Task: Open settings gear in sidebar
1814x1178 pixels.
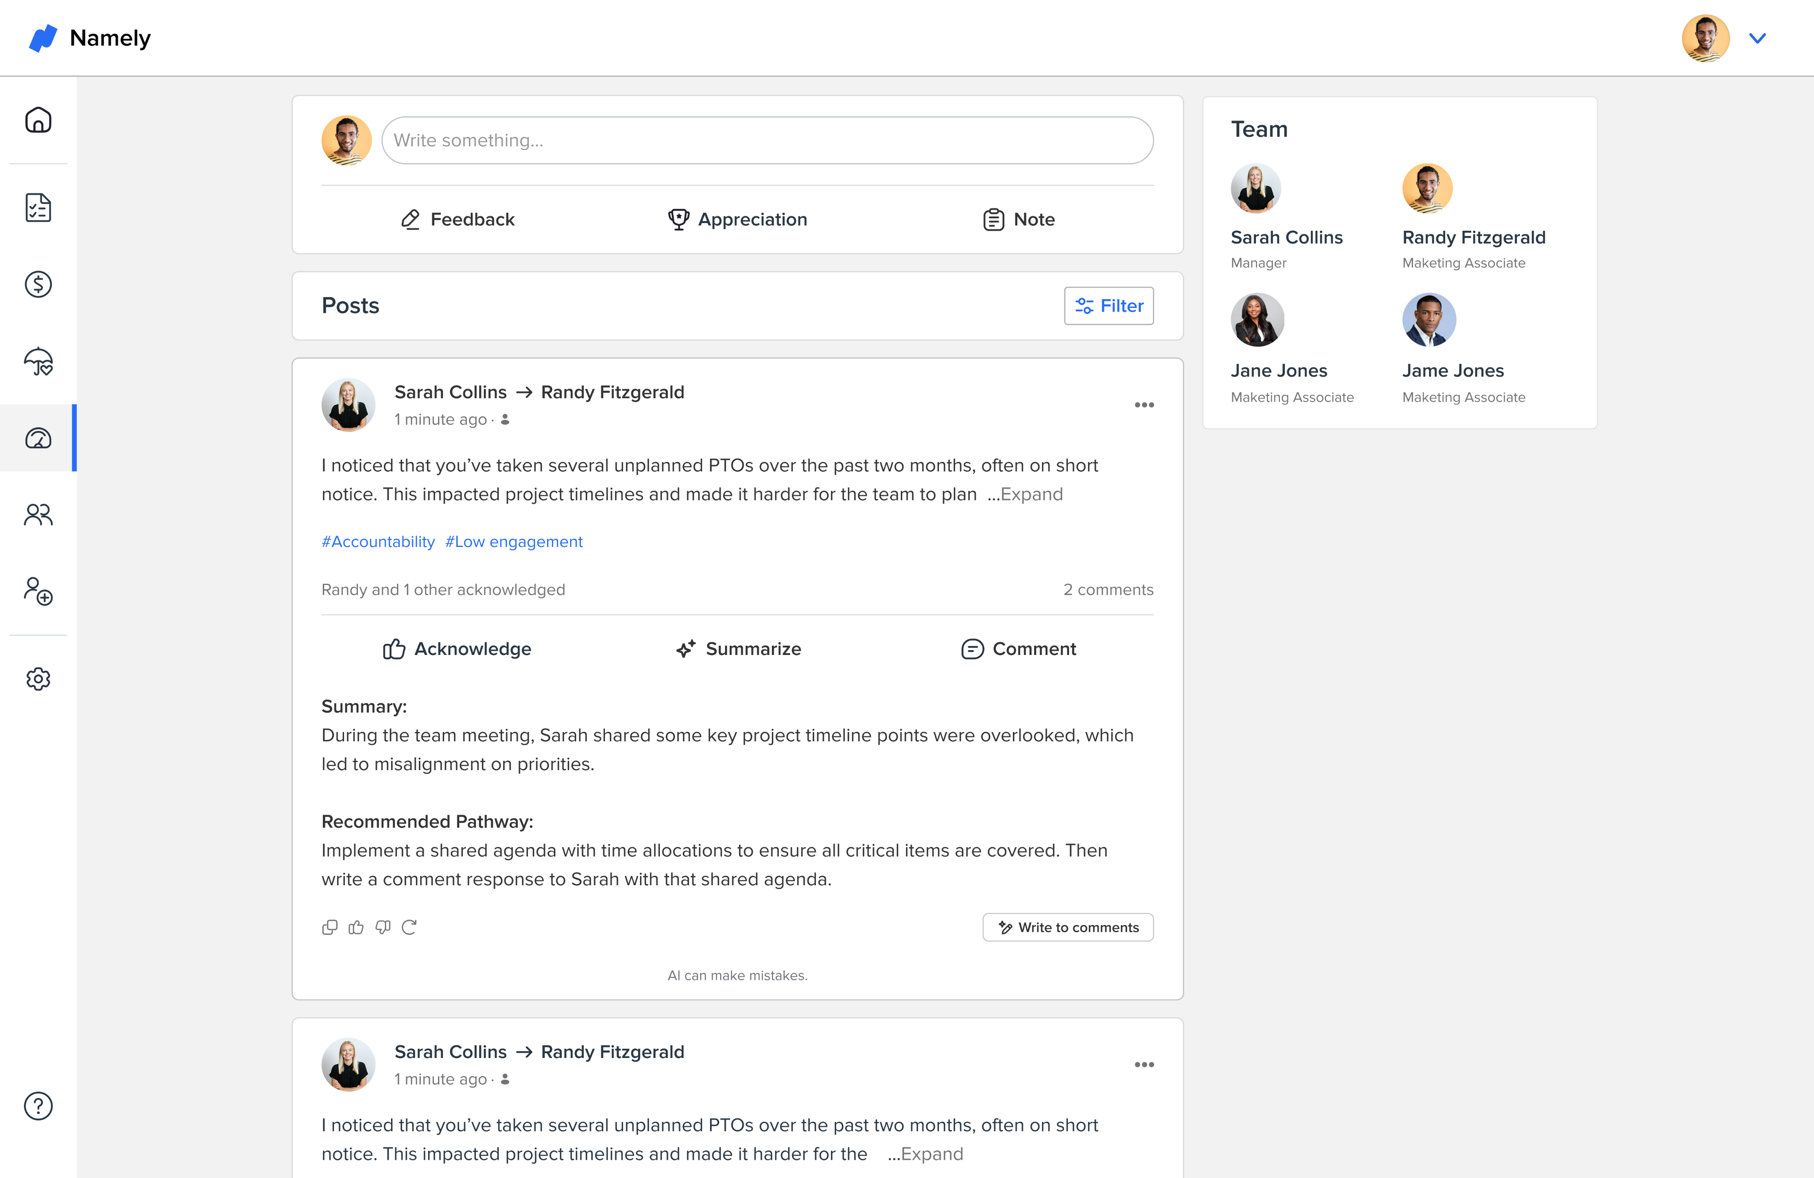Action: point(38,678)
